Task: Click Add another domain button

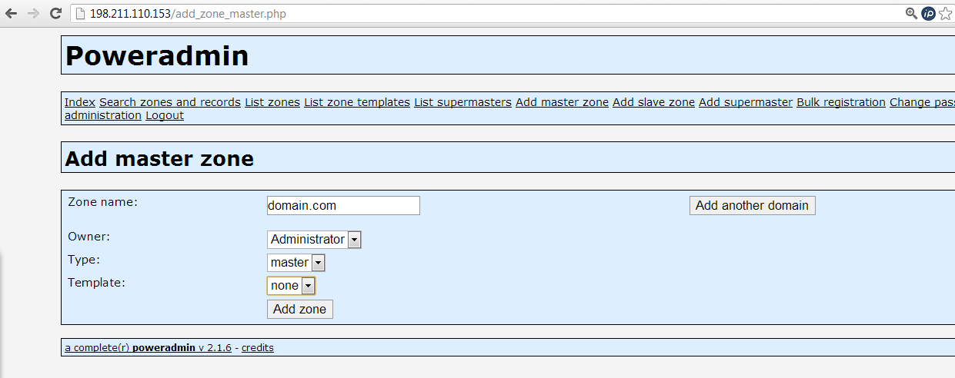Action: (x=752, y=205)
